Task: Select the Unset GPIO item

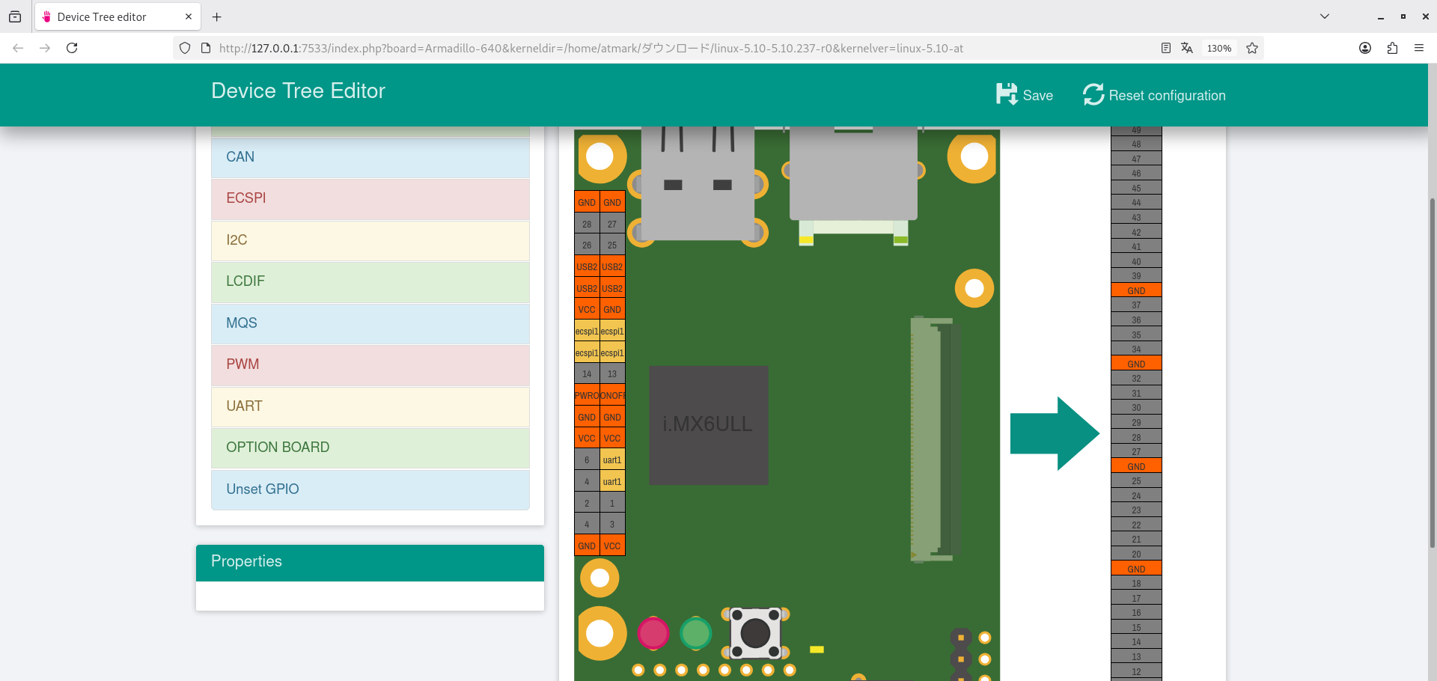Action: pyautogui.click(x=370, y=489)
